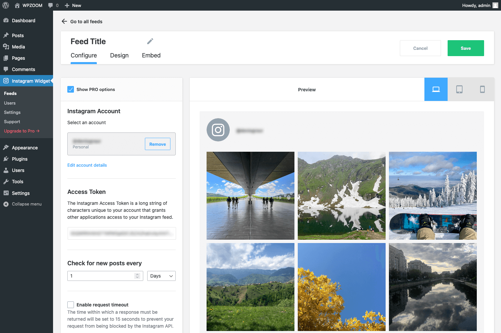Click the Collapse menu arrow icon
This screenshot has height=333, width=501.
point(6,204)
